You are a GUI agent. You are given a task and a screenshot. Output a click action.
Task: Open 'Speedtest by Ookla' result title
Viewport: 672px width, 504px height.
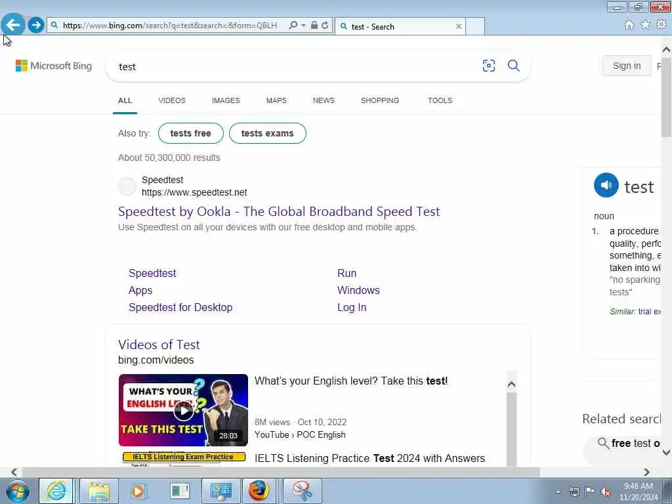279,211
